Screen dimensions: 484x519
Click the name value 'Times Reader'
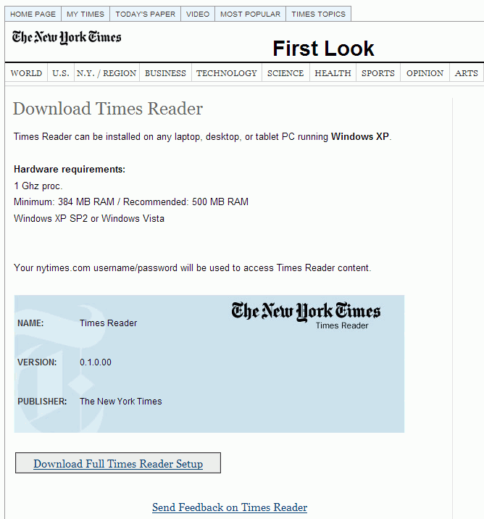click(108, 323)
